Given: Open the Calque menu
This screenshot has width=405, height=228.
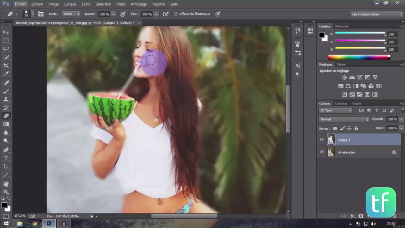Looking at the screenshot, I should point(70,4).
